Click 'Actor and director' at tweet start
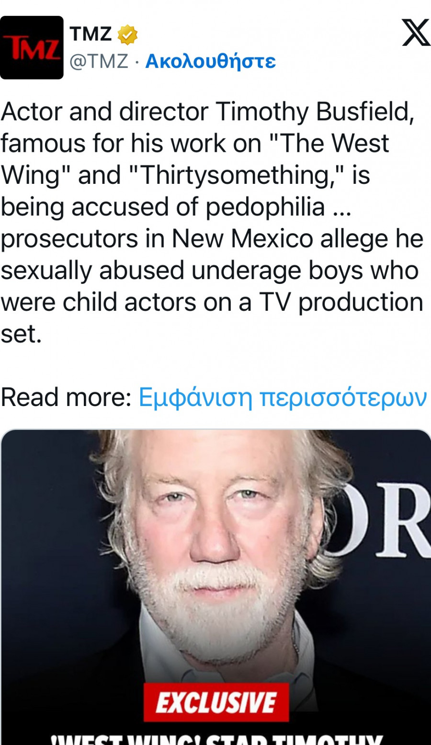The height and width of the screenshot is (745, 431). click(x=104, y=112)
